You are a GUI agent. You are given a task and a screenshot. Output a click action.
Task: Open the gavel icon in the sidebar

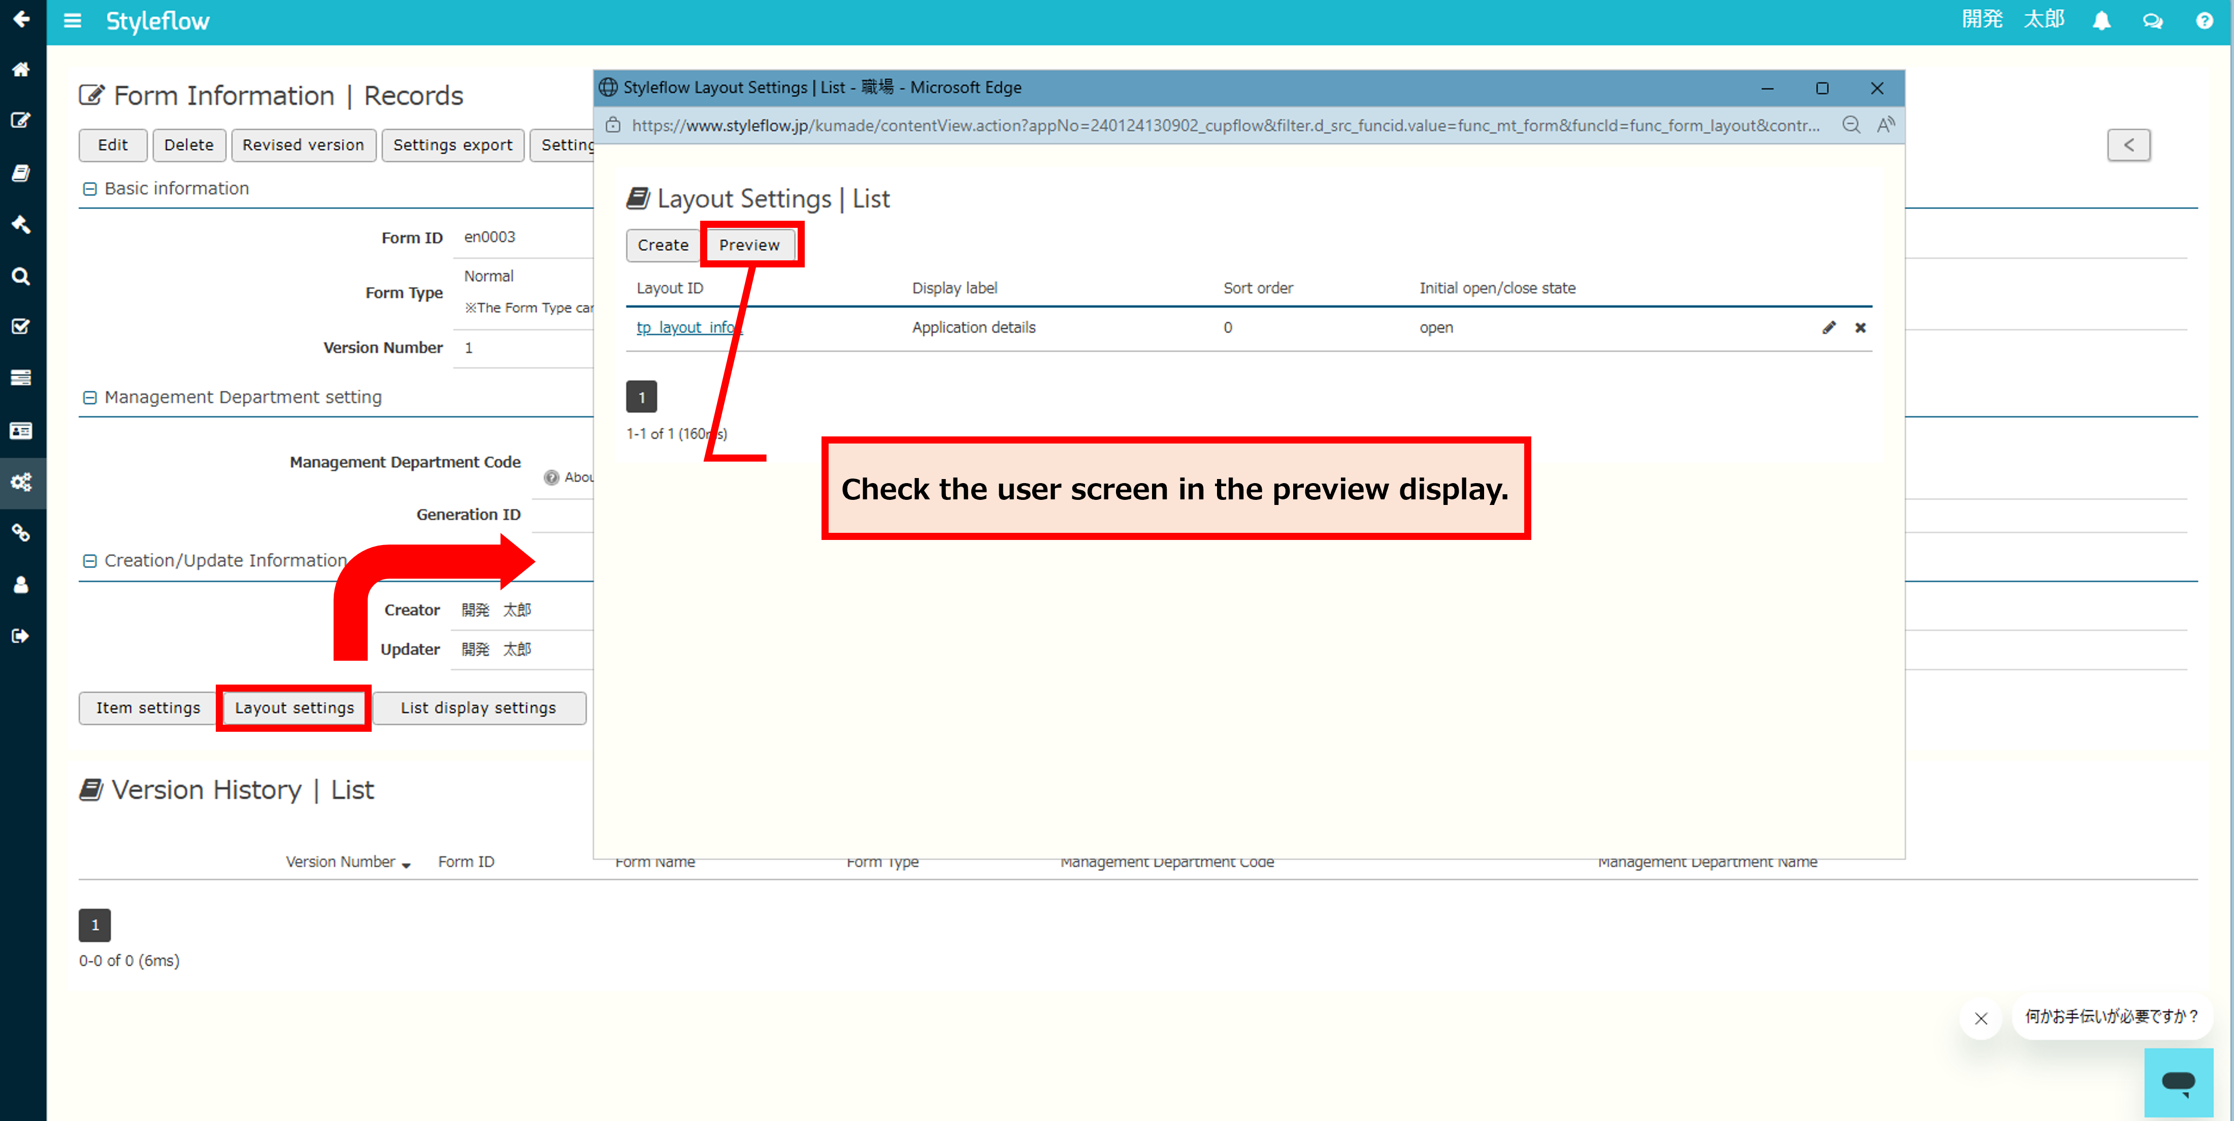[22, 224]
